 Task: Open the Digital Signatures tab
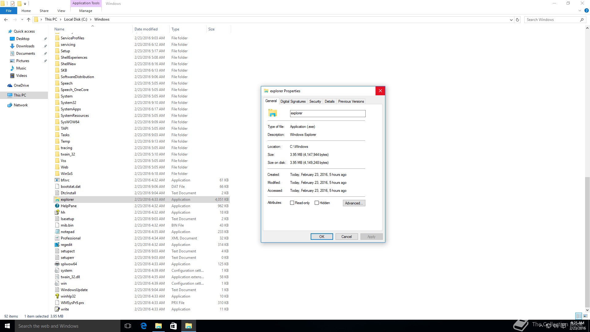[293, 101]
